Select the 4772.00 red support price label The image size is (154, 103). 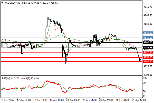(148, 52)
